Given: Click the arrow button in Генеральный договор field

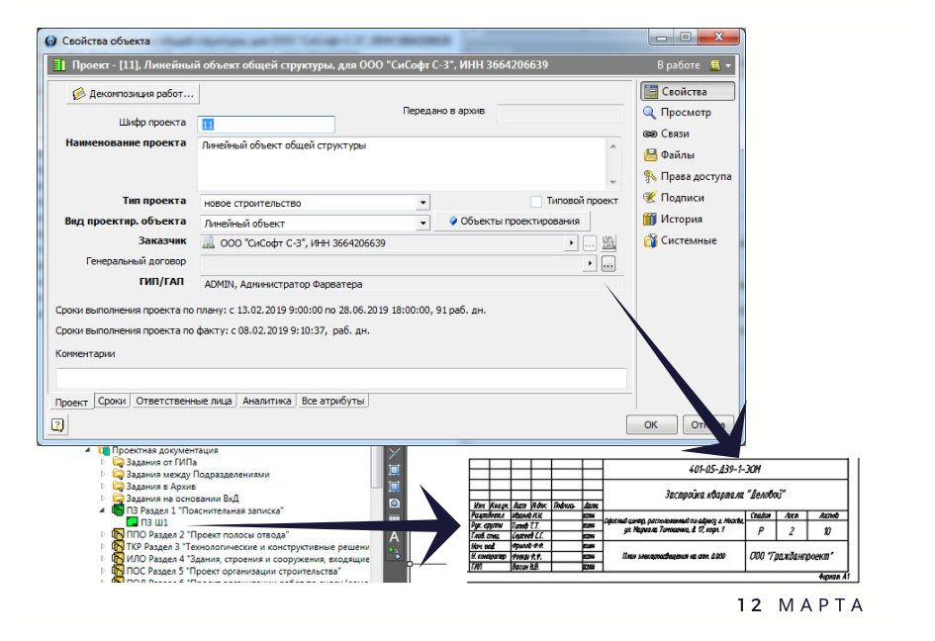Looking at the screenshot, I should (590, 263).
